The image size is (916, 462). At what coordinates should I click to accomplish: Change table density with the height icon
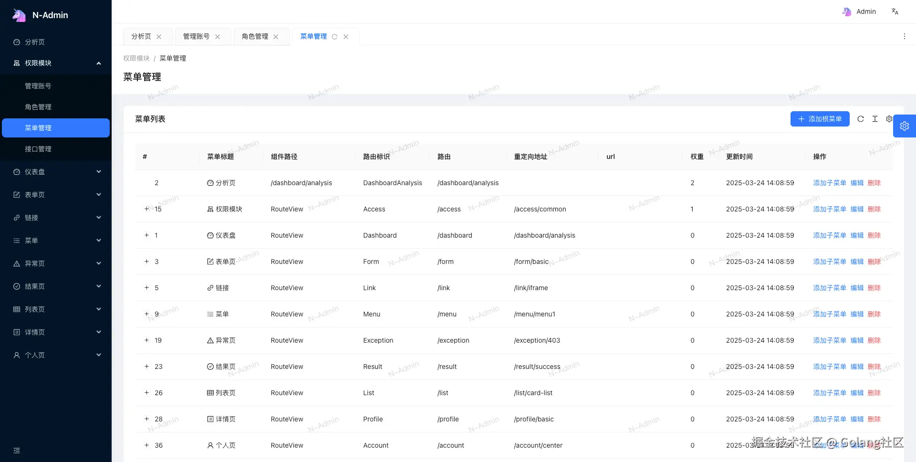pyautogui.click(x=875, y=119)
